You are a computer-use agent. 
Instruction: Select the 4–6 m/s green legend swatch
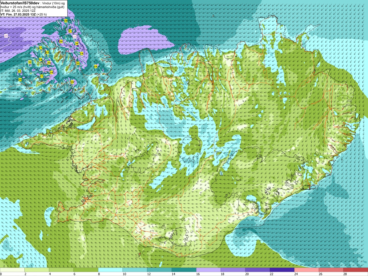tap(61, 270)
